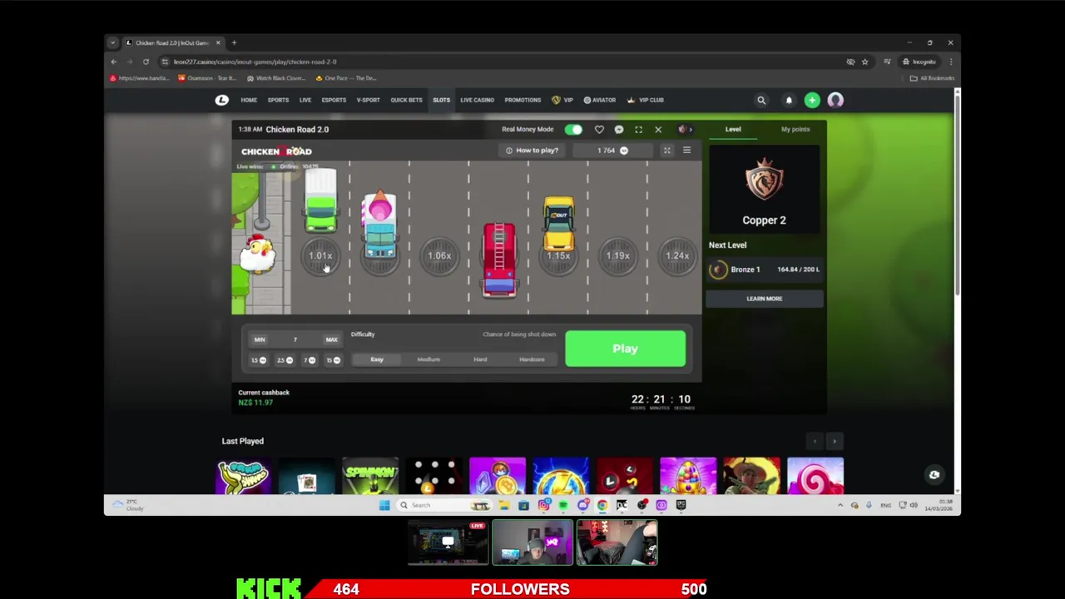Viewport: 1065px width, 599px height.
Task: Click the 1.06x manhole multiplier
Action: (x=439, y=256)
